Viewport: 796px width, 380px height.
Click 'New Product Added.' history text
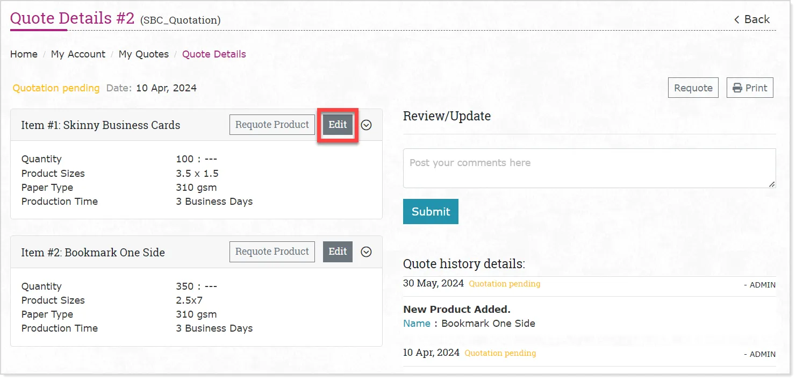457,310
